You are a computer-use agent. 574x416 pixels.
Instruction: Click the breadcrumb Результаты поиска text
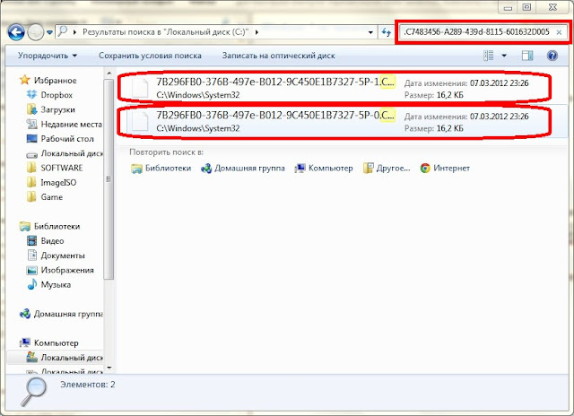coord(165,32)
